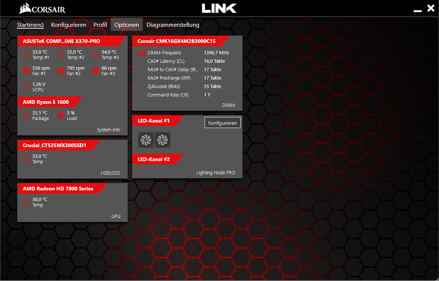Switch to the Konfigurieren tab
439x281 pixels.
pos(68,25)
